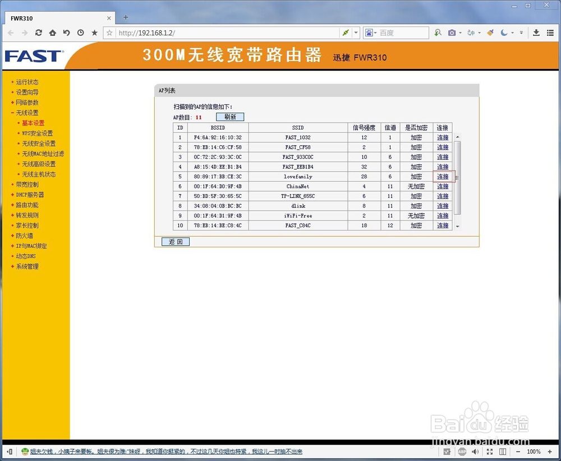The width and height of the screenshot is (561, 461).
Task: Select WPS安全设置 submenu item
Action: click(38, 133)
